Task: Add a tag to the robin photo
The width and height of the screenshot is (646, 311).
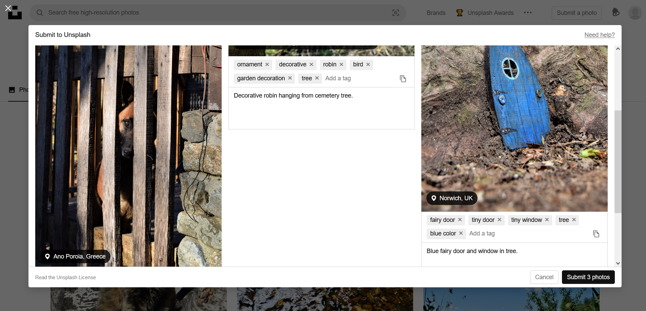Action: (x=359, y=78)
